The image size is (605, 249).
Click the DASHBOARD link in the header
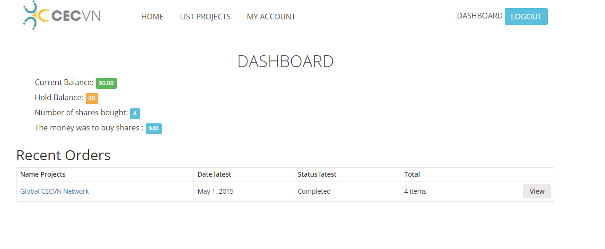[480, 16]
